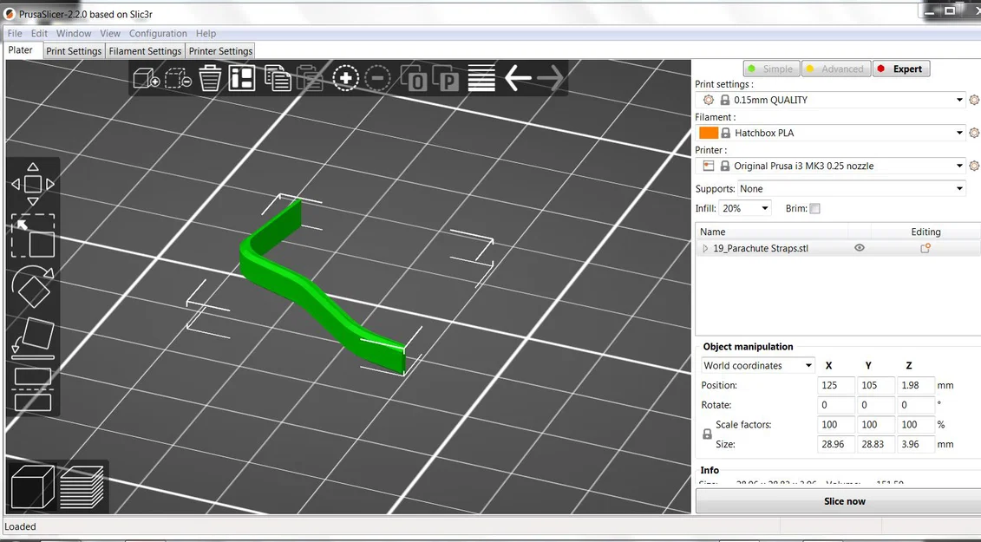This screenshot has width=981, height=542.
Task: Select the Move gizmo tool
Action: pos(33,185)
